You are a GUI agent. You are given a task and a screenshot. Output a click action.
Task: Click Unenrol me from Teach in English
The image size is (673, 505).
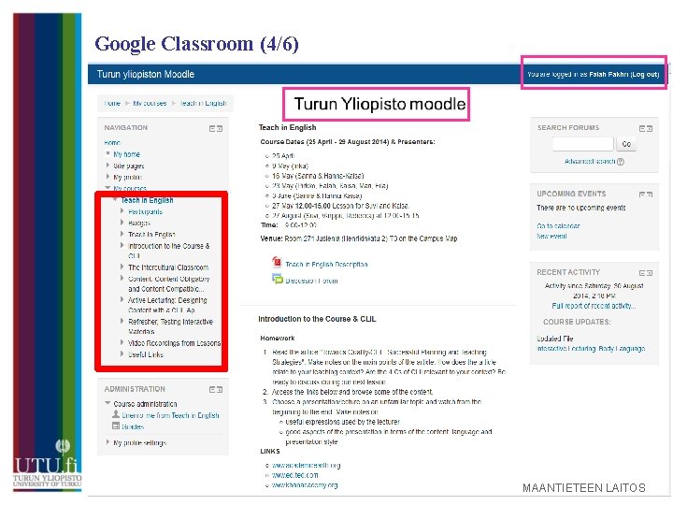tap(170, 415)
